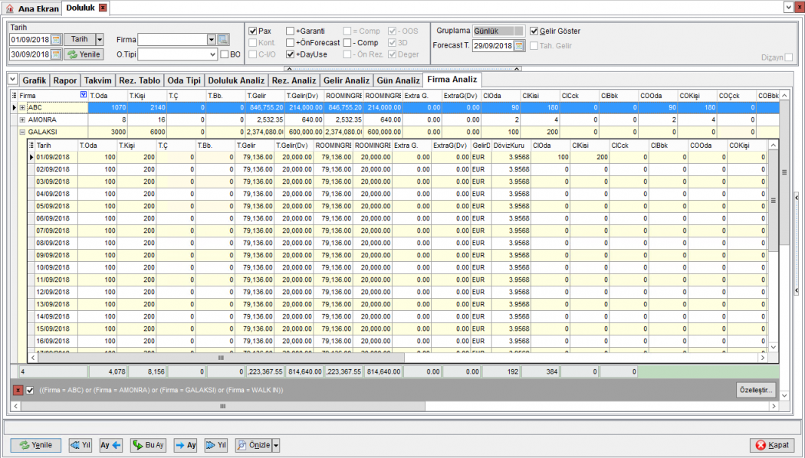The height and width of the screenshot is (458, 805).
Task: Uncheck the +DayUse checkbox
Action: 290,54
